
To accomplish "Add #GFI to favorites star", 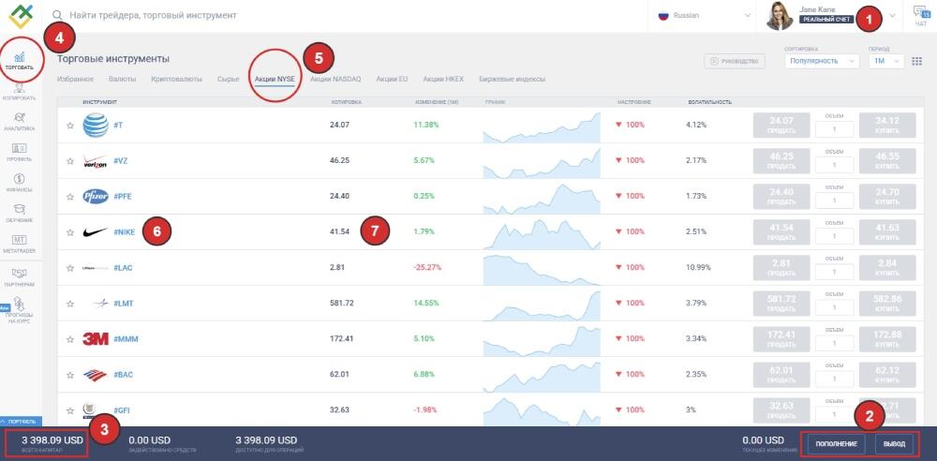I will [70, 410].
